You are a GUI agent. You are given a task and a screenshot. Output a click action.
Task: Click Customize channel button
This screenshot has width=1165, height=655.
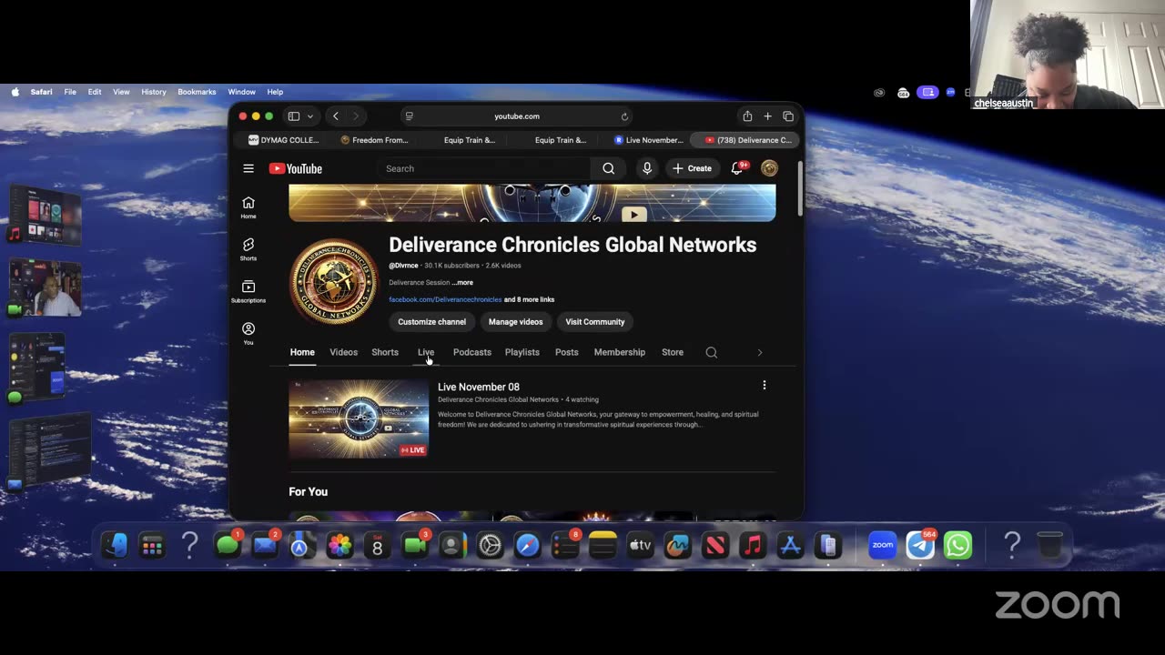click(x=431, y=322)
